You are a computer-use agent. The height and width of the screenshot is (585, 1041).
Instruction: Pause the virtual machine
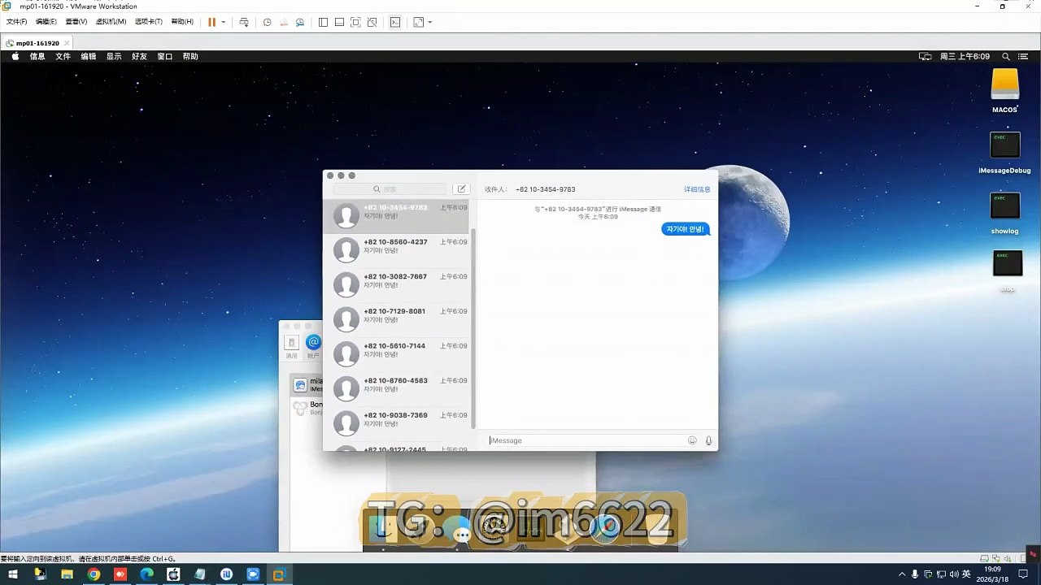211,22
